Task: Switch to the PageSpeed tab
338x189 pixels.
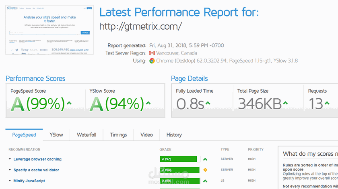Action: 24,135
